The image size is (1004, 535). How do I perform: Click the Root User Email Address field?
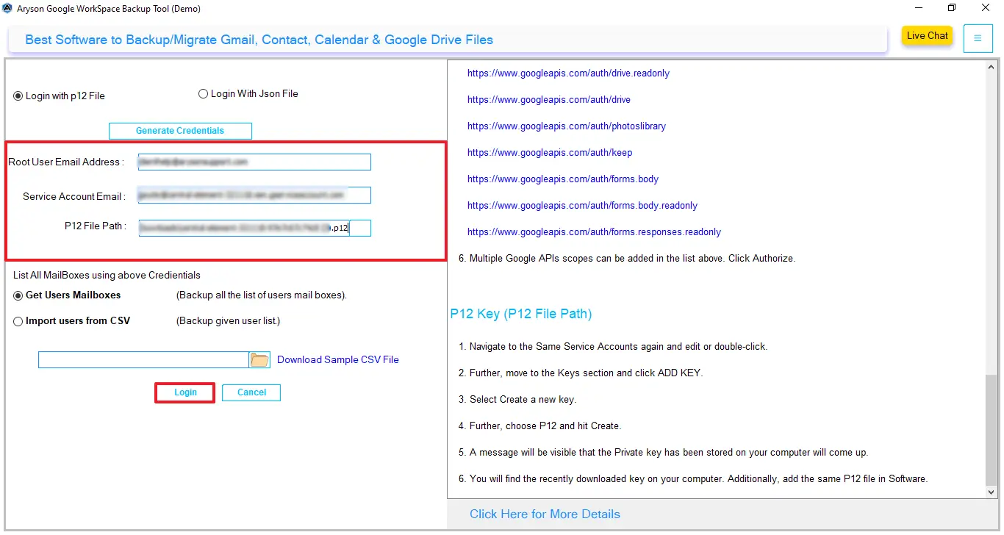point(254,162)
